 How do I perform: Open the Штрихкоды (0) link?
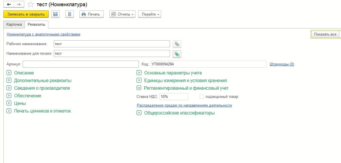(282, 64)
